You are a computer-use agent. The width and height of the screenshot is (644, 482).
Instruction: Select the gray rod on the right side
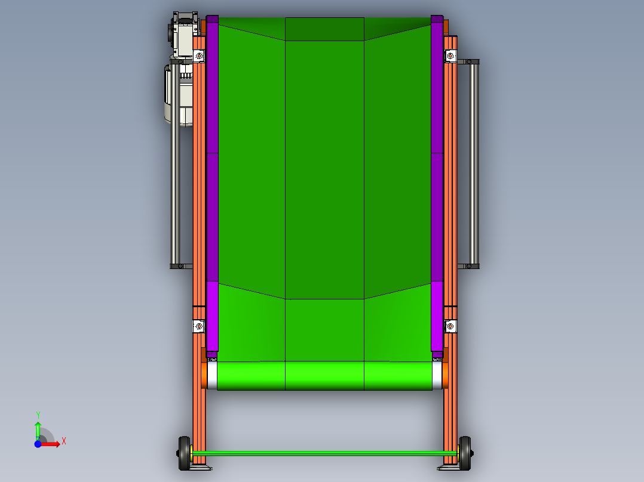point(474,161)
